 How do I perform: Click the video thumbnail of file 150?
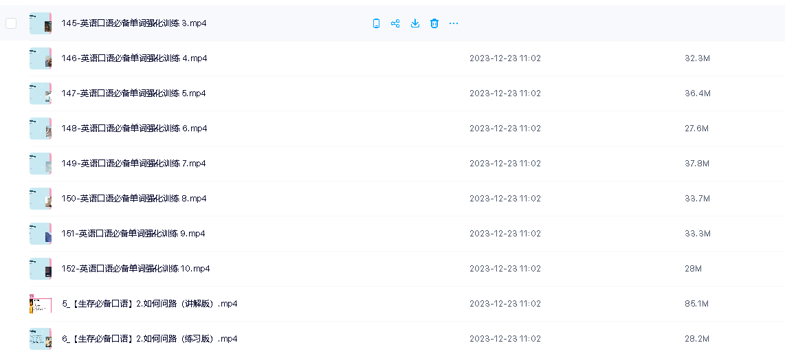41,199
